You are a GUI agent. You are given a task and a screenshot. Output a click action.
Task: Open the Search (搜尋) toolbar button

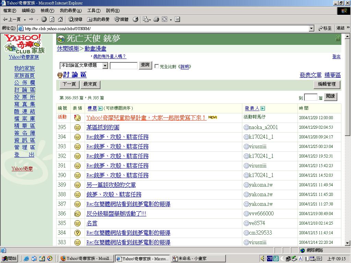click(x=75, y=20)
